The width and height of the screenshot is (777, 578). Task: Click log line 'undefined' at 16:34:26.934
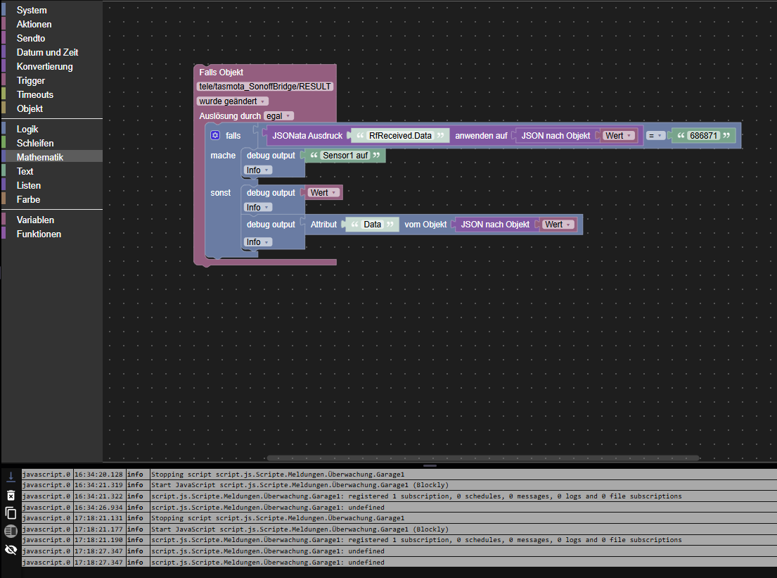pos(399,507)
